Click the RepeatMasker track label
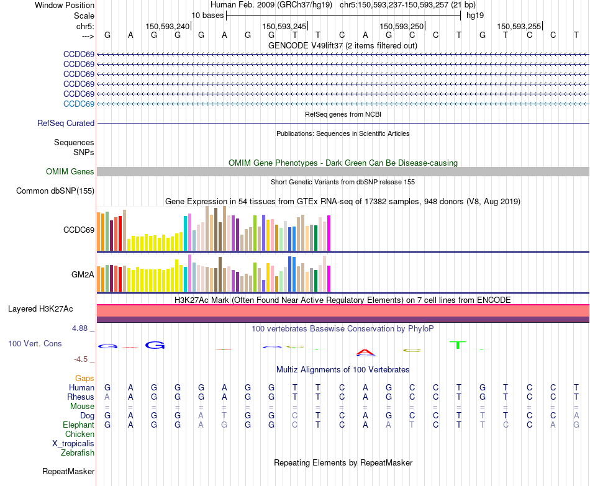The width and height of the screenshot is (590, 486). tap(68, 472)
